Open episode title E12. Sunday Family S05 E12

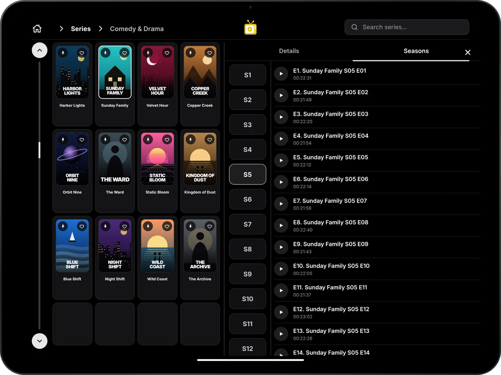(331, 309)
